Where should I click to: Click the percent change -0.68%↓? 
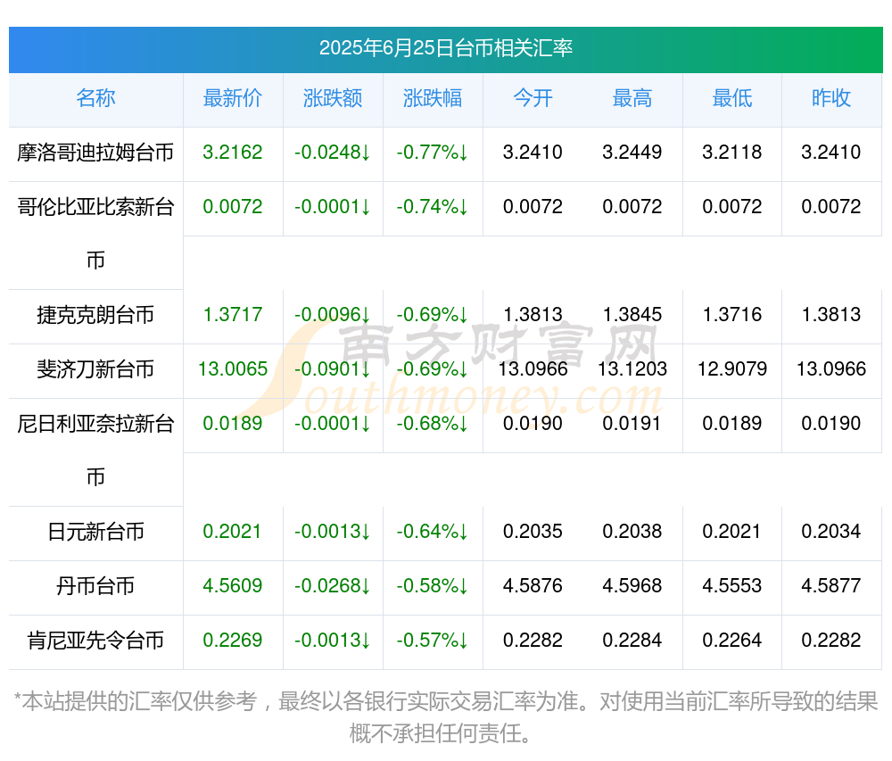coord(433,423)
